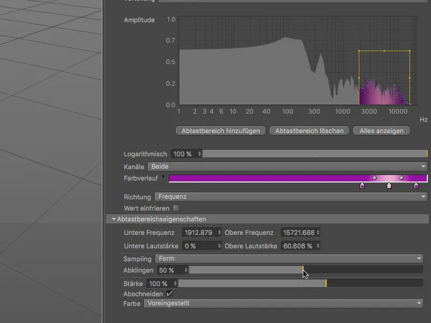Click the Obere Frequenz stepper arrows
The width and height of the screenshot is (431, 323).
pyautogui.click(x=318, y=233)
